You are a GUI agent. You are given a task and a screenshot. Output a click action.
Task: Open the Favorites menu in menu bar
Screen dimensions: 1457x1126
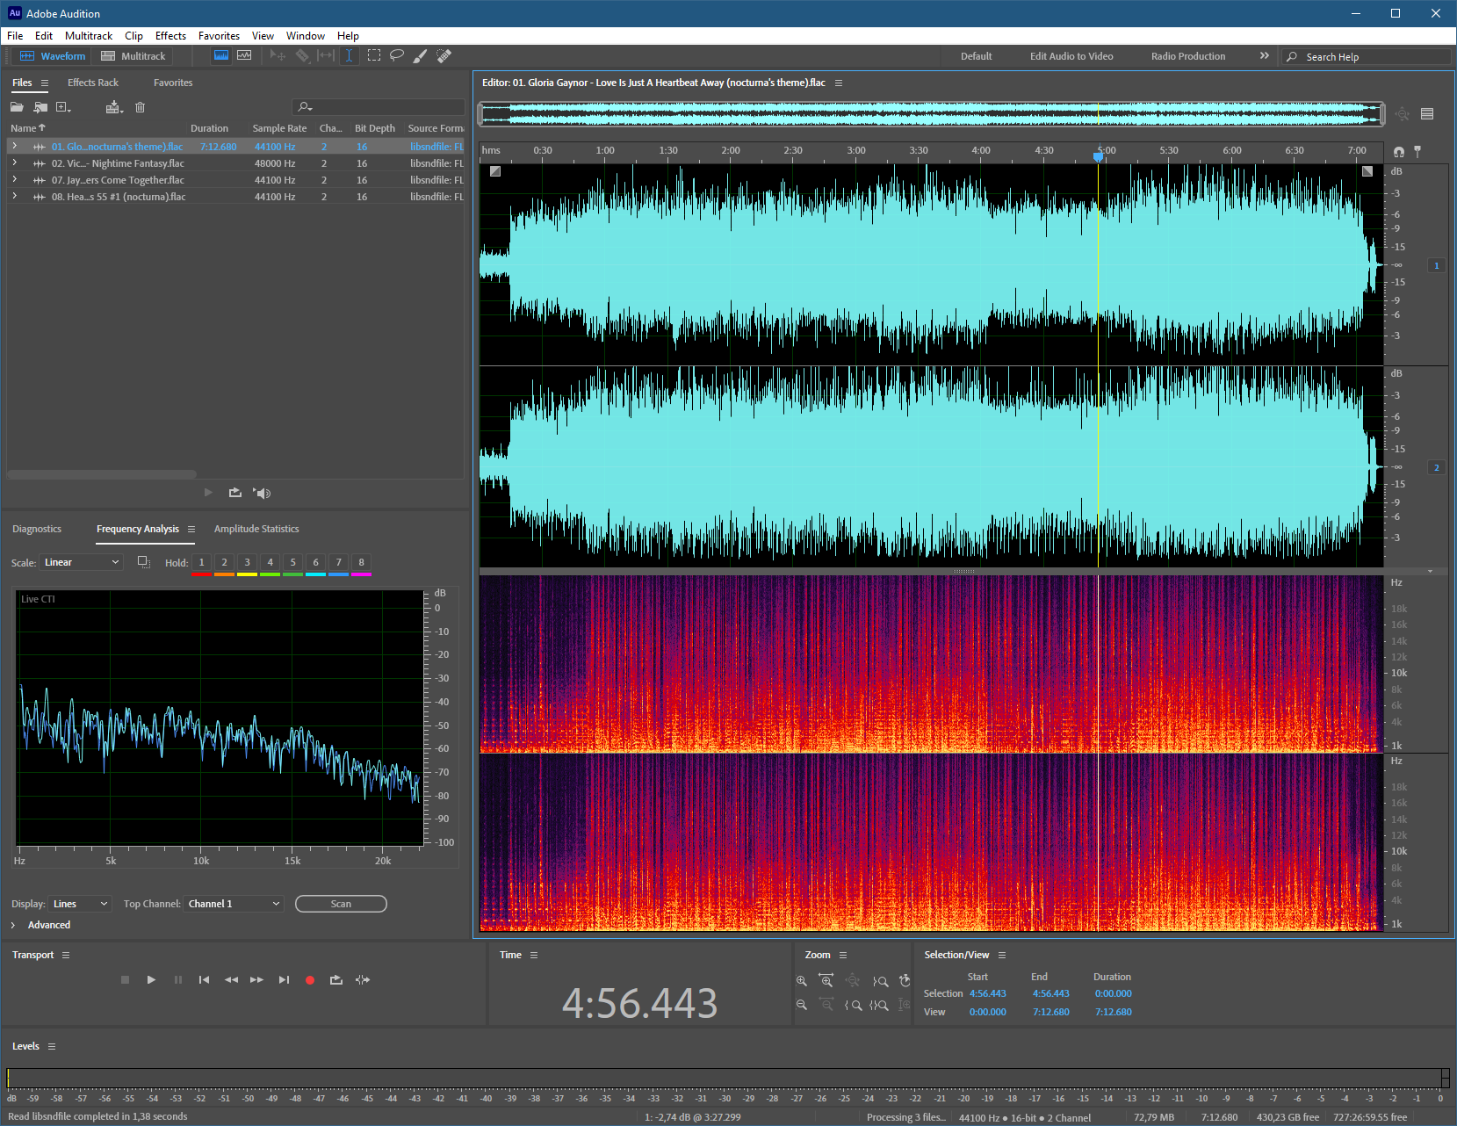[x=219, y=36]
